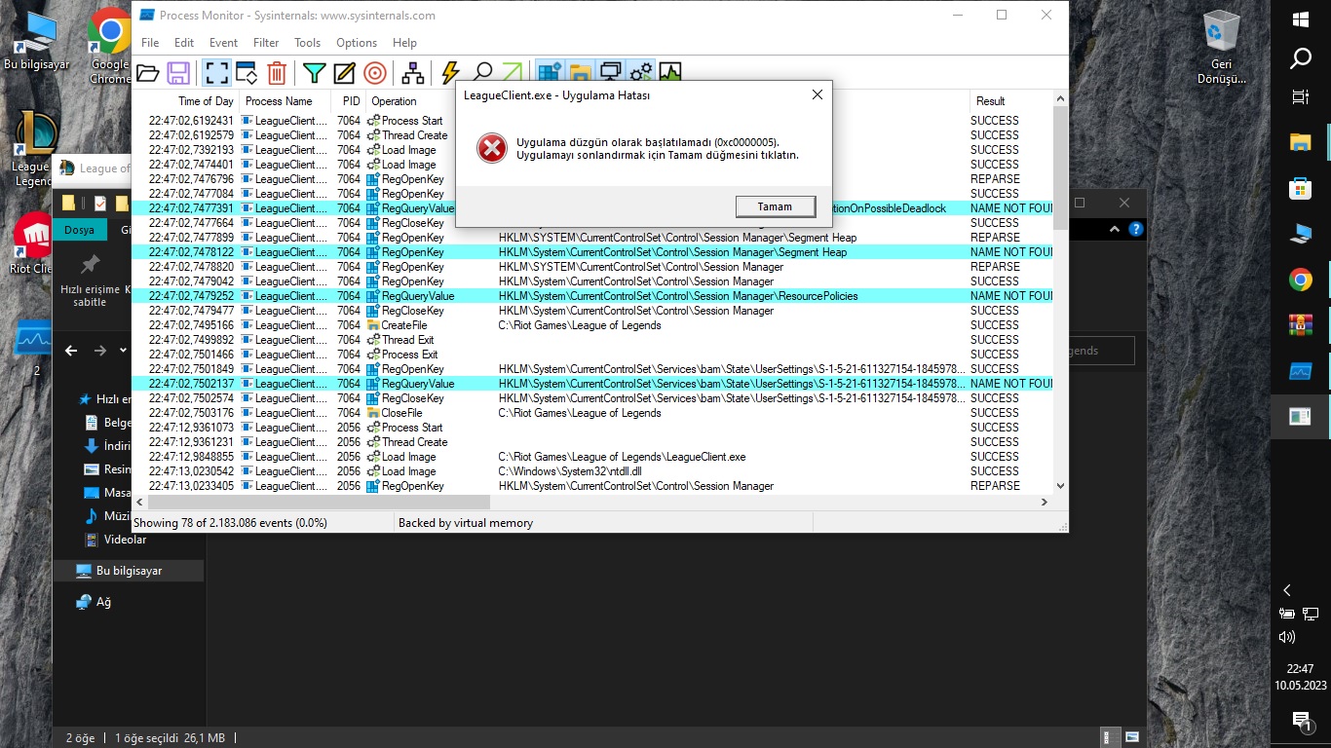Open the Options menu
1331x748 pixels.
[357, 43]
